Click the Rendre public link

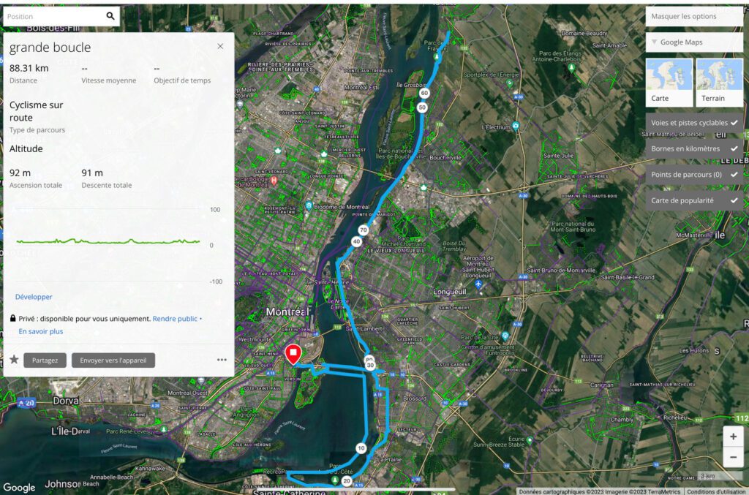coord(175,318)
